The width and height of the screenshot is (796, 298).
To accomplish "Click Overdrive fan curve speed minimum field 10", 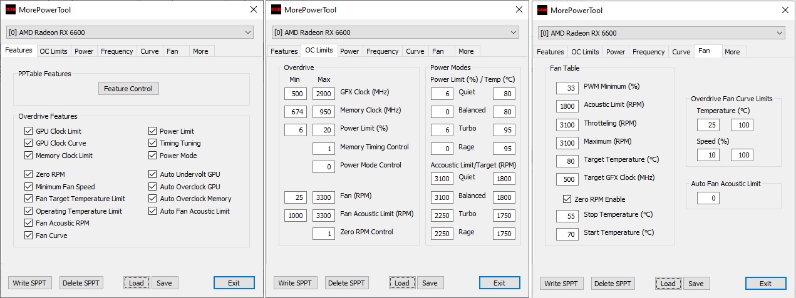I will click(708, 155).
